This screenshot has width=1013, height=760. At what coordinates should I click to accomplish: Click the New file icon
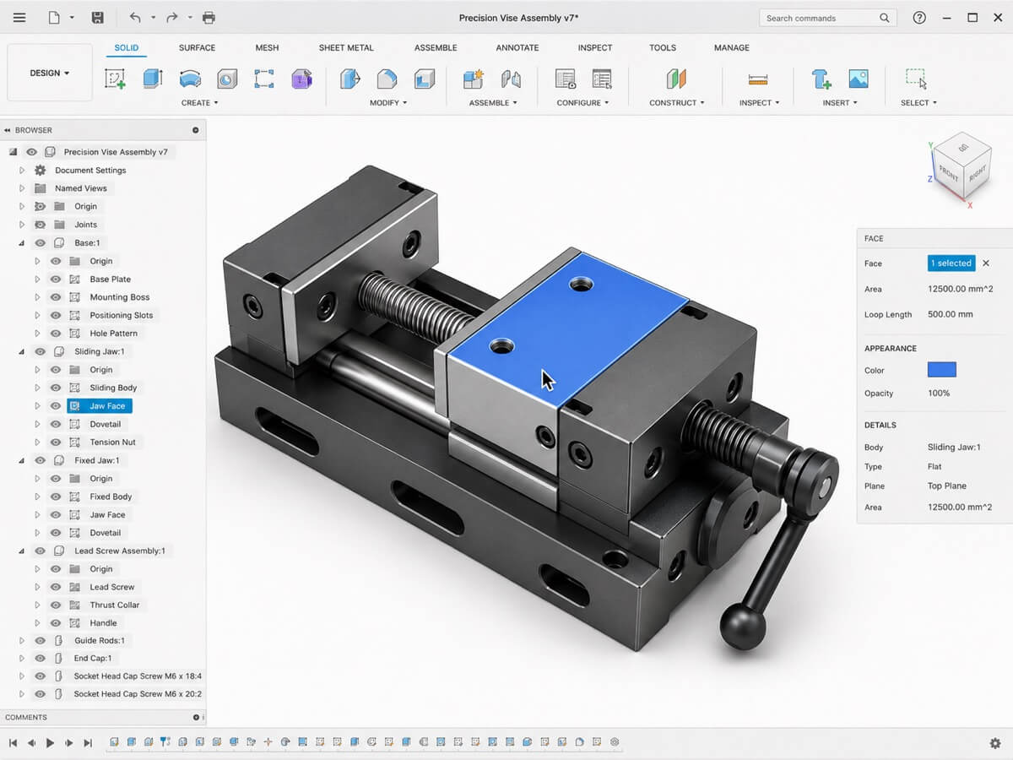point(54,18)
